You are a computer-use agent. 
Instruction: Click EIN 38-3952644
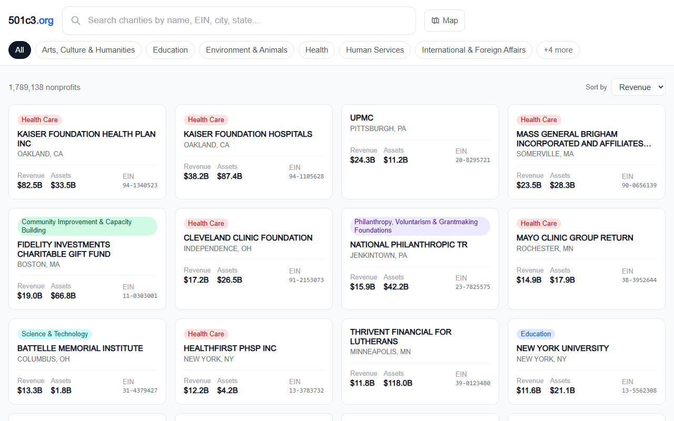coord(639,280)
